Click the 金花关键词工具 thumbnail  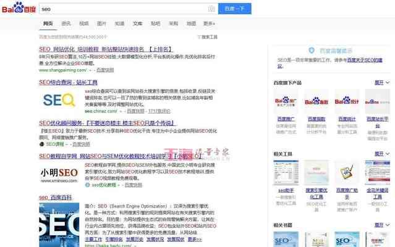click(x=377, y=172)
